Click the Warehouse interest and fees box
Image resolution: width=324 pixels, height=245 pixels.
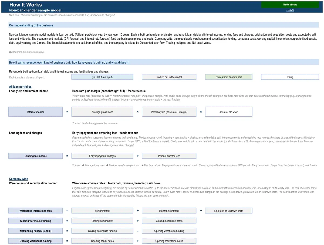(35, 211)
